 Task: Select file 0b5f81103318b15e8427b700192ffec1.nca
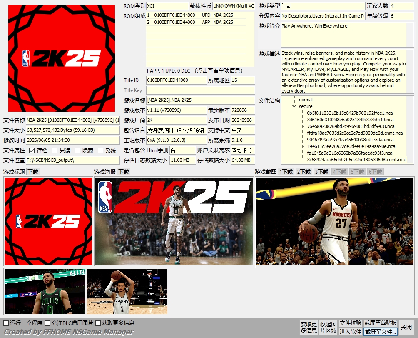click(350, 113)
